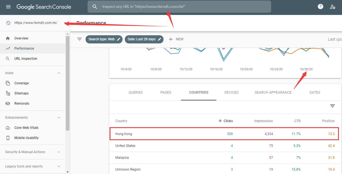The height and width of the screenshot is (174, 342).
Task: Click the URL inspection magnifier icon
Action: click(8, 59)
